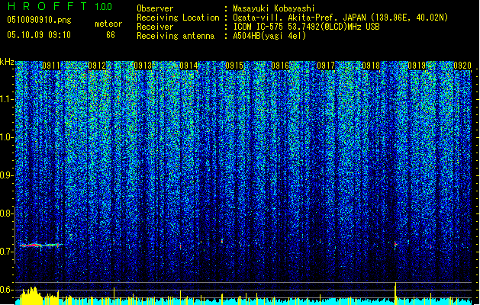480x305 pixels.
Task: Click the HROFFT 1.0.0 title text
Action: tap(60, 6)
